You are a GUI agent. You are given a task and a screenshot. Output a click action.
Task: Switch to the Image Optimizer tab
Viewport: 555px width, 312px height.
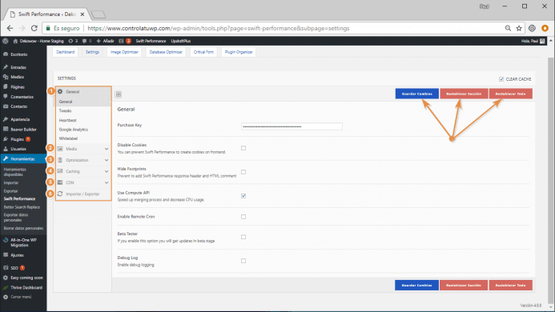(x=124, y=52)
